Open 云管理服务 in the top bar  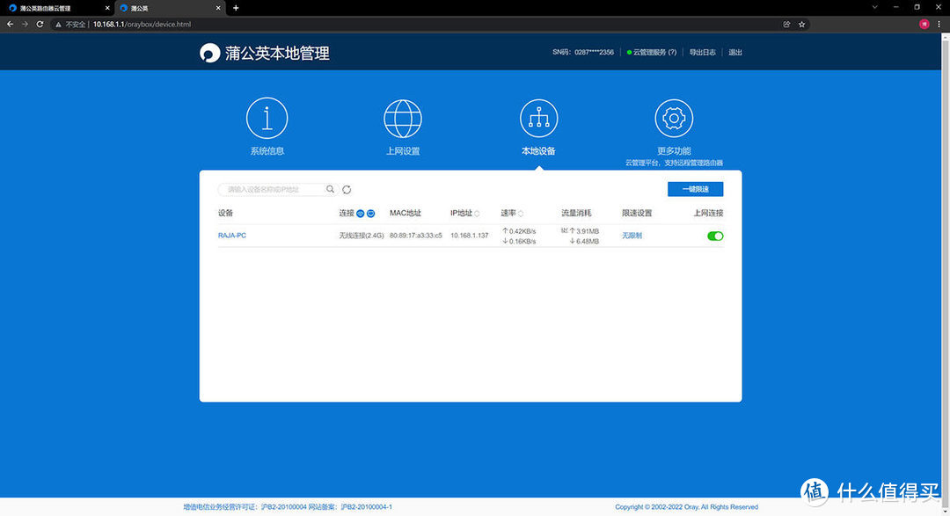[648, 52]
